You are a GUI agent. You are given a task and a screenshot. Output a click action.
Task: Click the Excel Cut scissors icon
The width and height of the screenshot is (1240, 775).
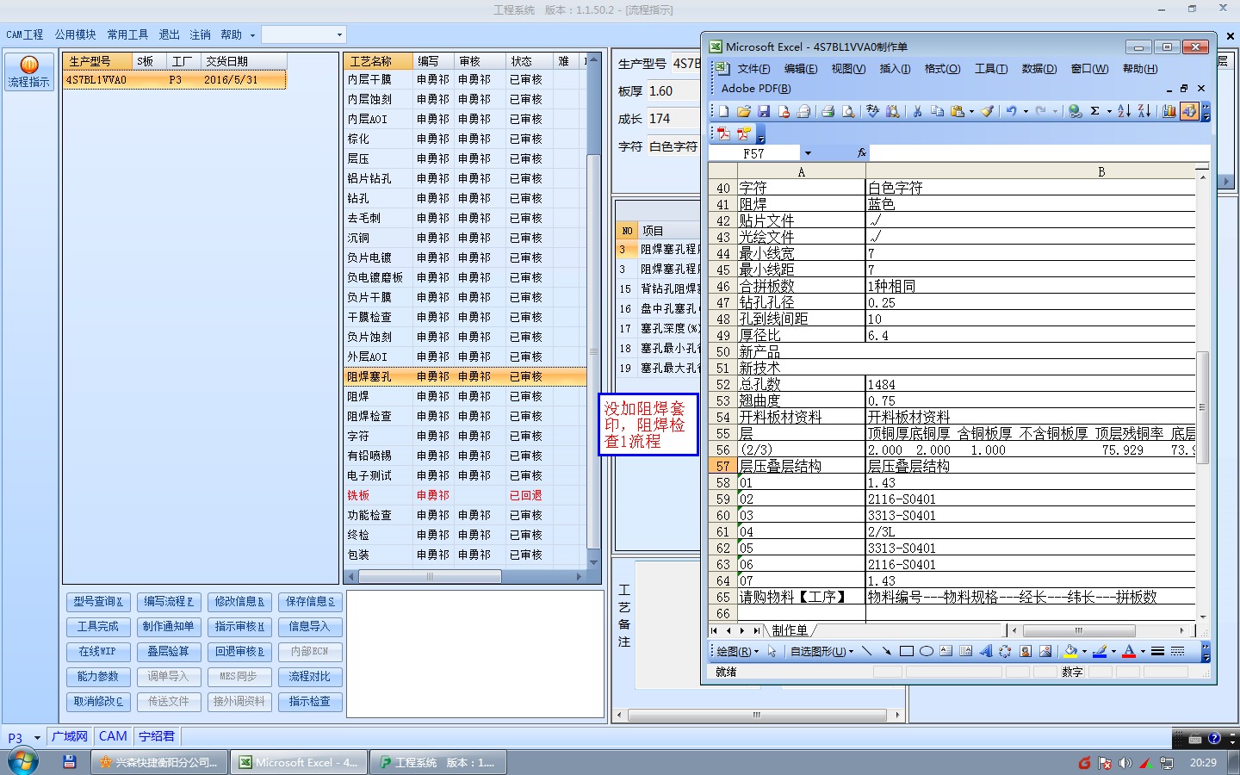917,111
